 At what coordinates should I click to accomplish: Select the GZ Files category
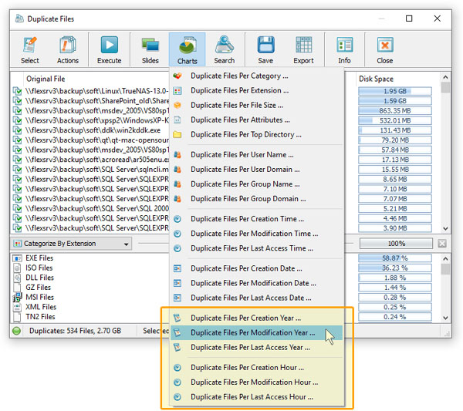(38, 288)
